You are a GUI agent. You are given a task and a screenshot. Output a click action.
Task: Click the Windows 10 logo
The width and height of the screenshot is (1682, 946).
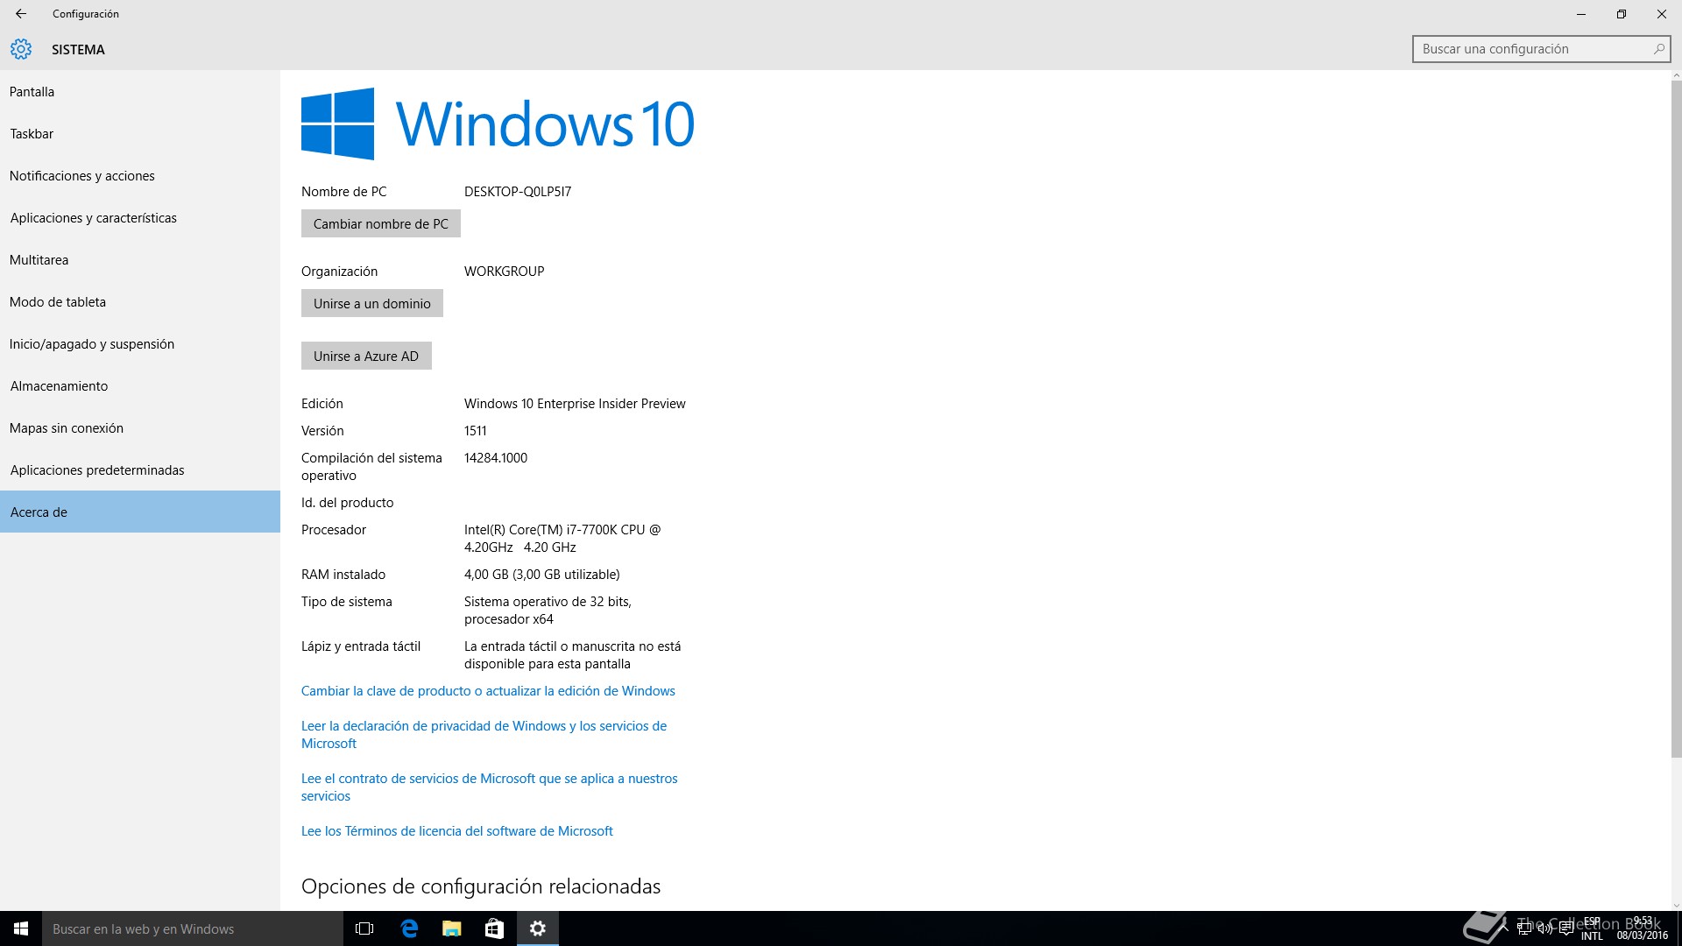[x=498, y=124]
